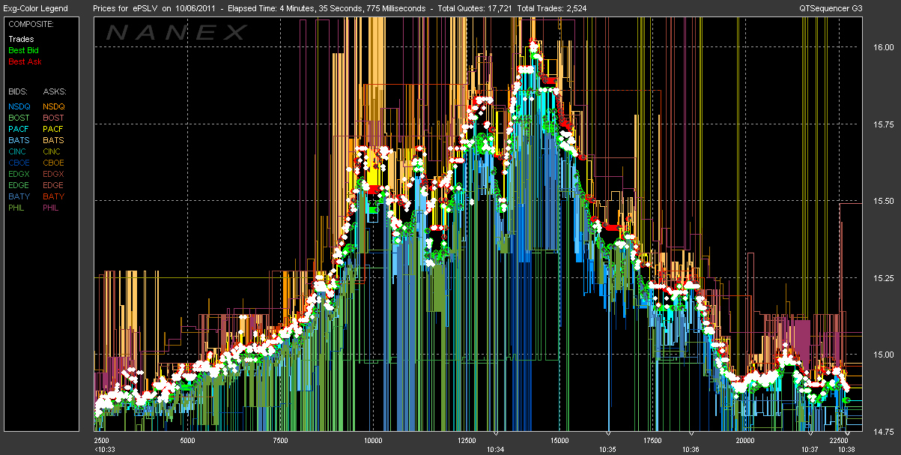
Task: Click the 2500 sequence axis label
Action: click(x=102, y=440)
